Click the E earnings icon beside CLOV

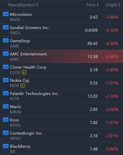click(x=24, y=73)
